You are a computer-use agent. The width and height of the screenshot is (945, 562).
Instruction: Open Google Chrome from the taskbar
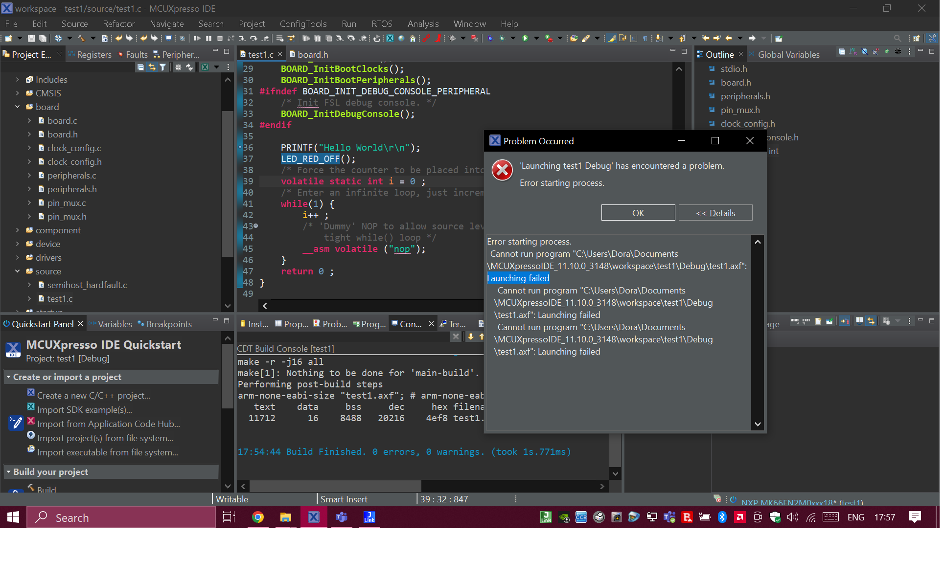[258, 517]
